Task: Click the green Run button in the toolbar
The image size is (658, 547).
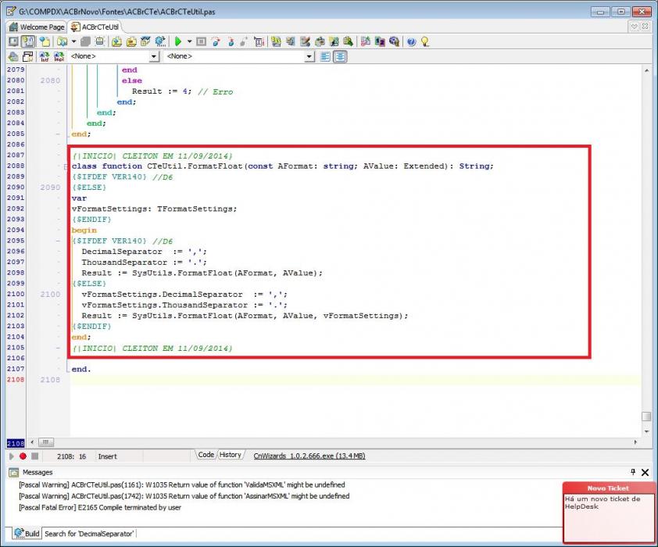Action: click(x=178, y=41)
